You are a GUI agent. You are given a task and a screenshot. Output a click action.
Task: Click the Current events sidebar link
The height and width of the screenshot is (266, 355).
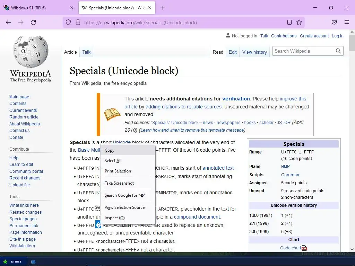(x=23, y=110)
